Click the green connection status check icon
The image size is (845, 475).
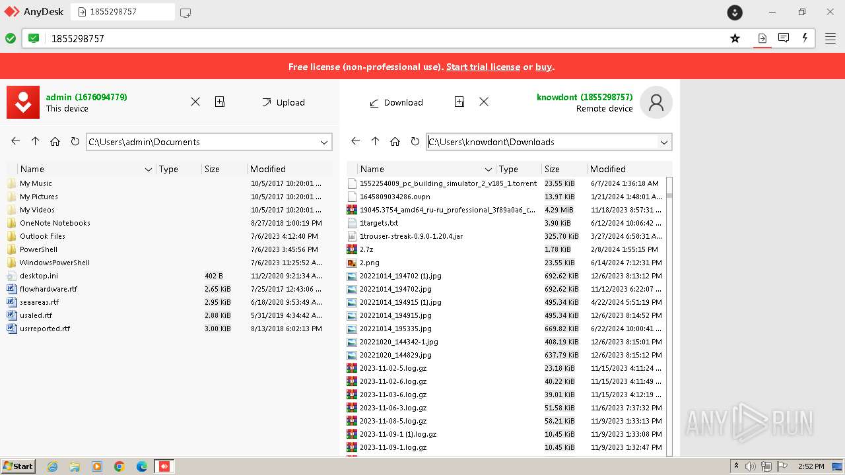point(11,38)
